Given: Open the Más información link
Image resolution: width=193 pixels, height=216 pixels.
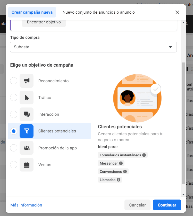Looking at the screenshot, I should pyautogui.click(x=26, y=205).
